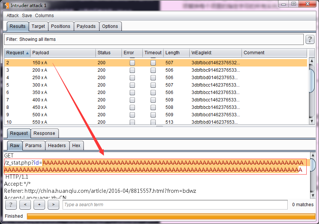Screen dimensions: 319x224
Task: Open the Attack menu
Action: (13, 16)
